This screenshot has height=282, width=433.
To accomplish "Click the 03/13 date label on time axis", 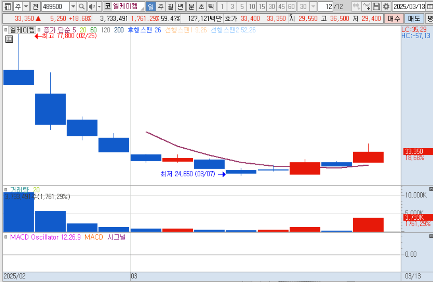I will point(413,276).
